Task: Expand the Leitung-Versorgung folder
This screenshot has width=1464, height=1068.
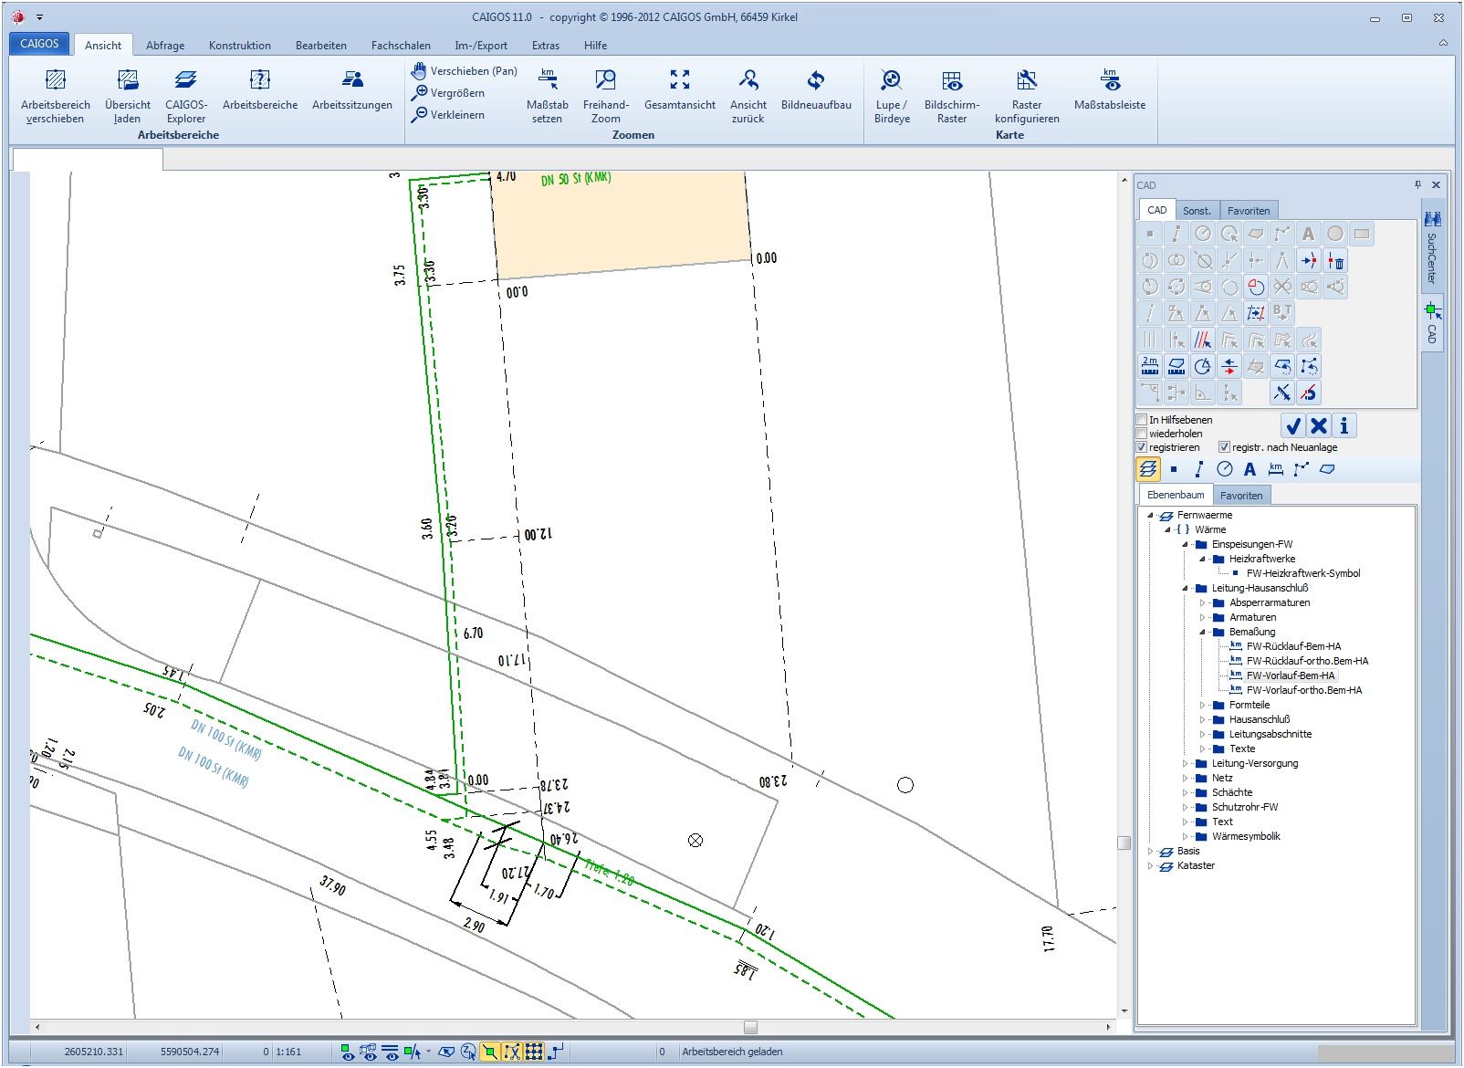Action: pyautogui.click(x=1186, y=763)
